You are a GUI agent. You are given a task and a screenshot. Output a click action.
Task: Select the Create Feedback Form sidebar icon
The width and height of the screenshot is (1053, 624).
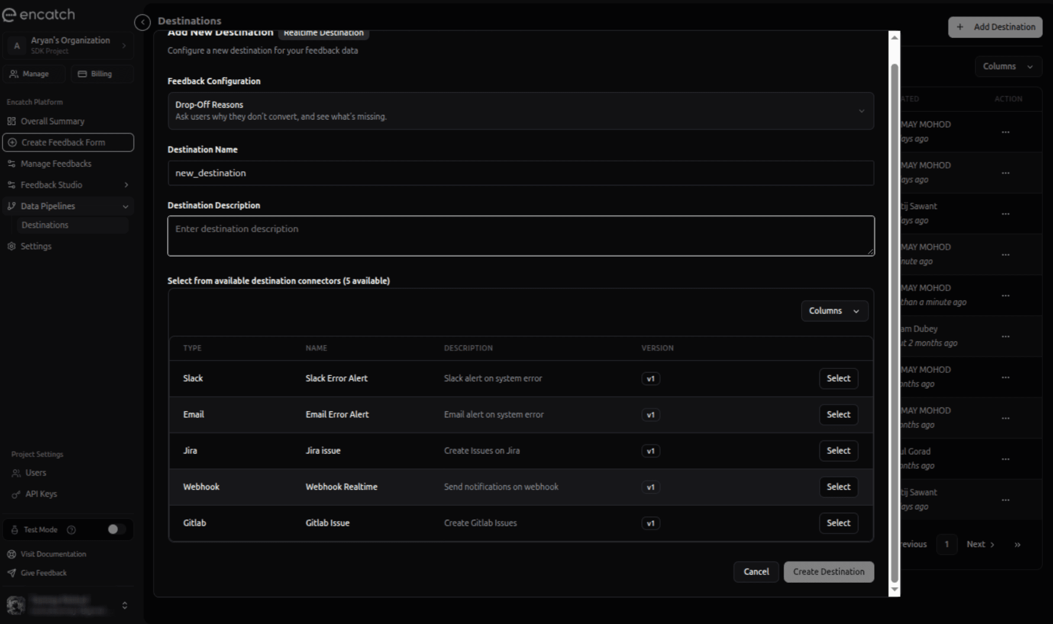(x=12, y=142)
